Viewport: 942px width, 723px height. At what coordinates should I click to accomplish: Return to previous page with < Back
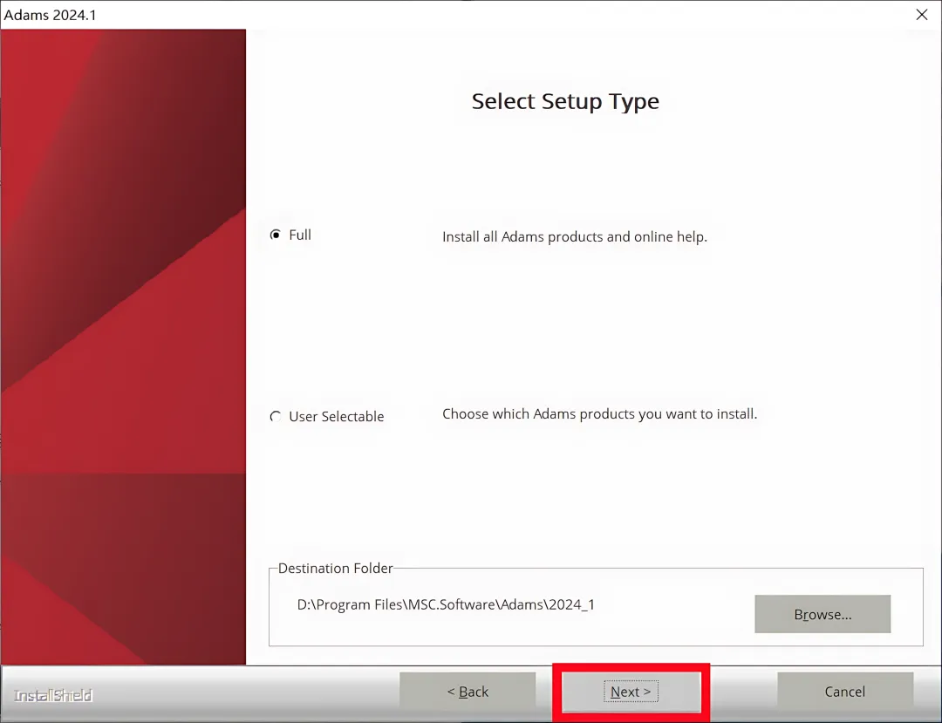point(468,692)
